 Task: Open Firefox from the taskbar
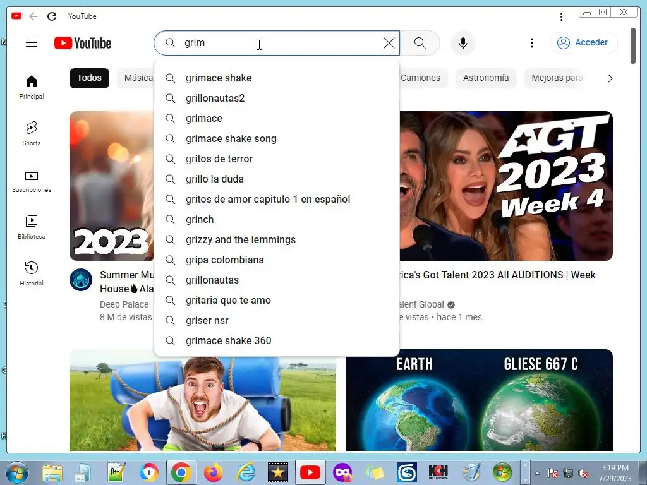tap(213, 472)
